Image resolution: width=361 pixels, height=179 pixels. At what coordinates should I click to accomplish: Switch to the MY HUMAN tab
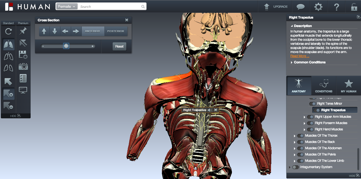tap(348, 86)
